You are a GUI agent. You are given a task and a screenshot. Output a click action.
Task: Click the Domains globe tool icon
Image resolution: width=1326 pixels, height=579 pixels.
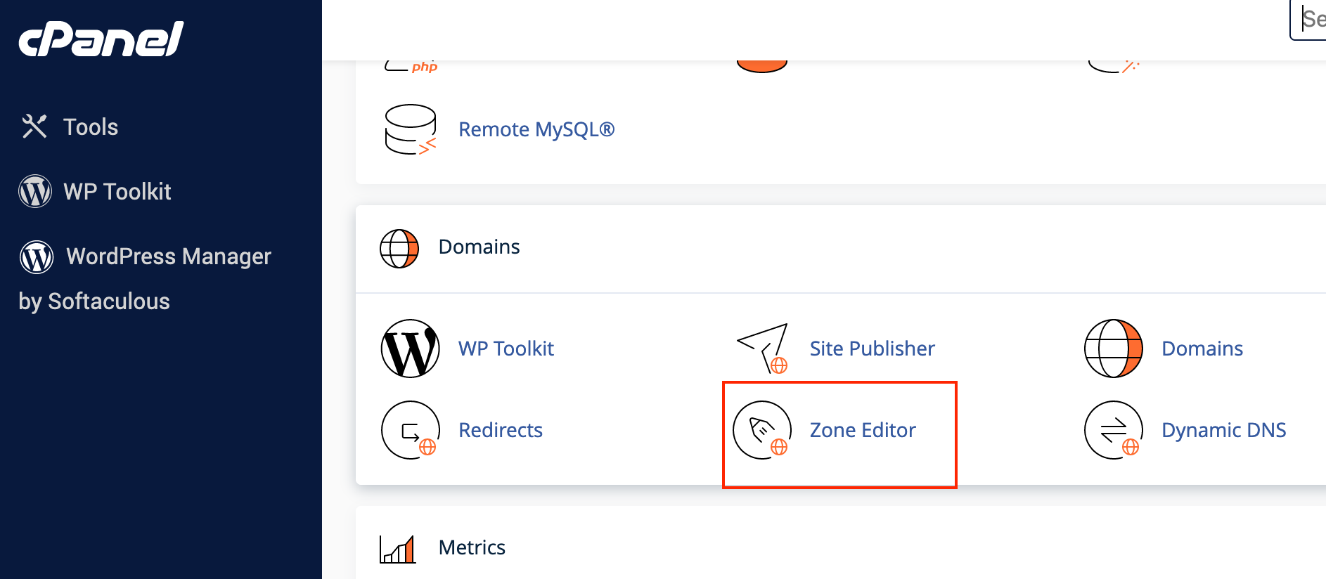(x=1114, y=349)
